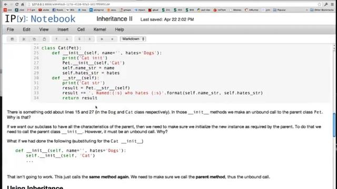
Task: Open the Cell menu
Action: [x=81, y=29]
